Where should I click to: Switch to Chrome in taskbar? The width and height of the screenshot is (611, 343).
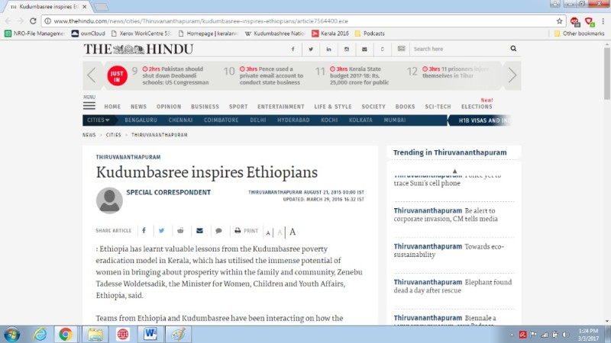(66, 335)
